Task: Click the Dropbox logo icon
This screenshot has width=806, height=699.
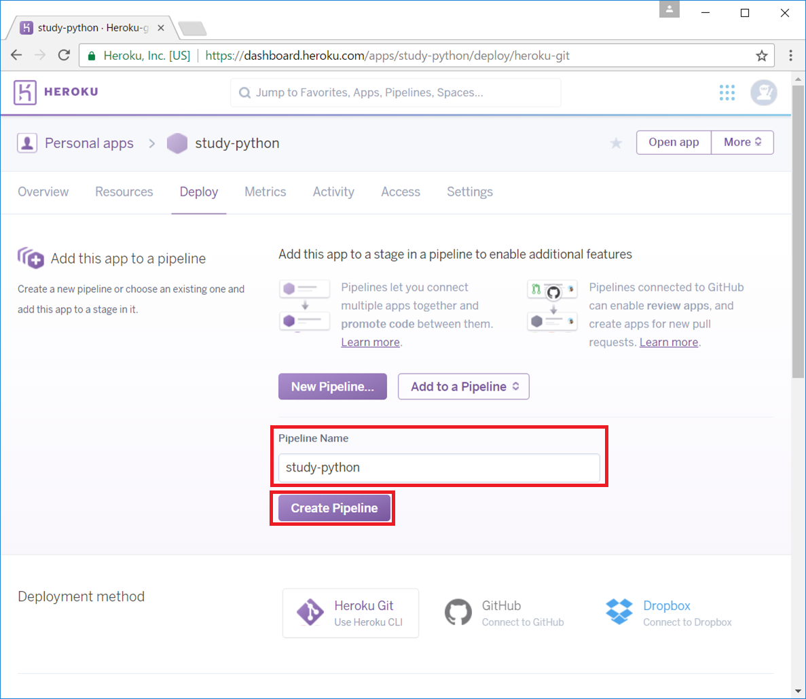Action: coord(619,612)
